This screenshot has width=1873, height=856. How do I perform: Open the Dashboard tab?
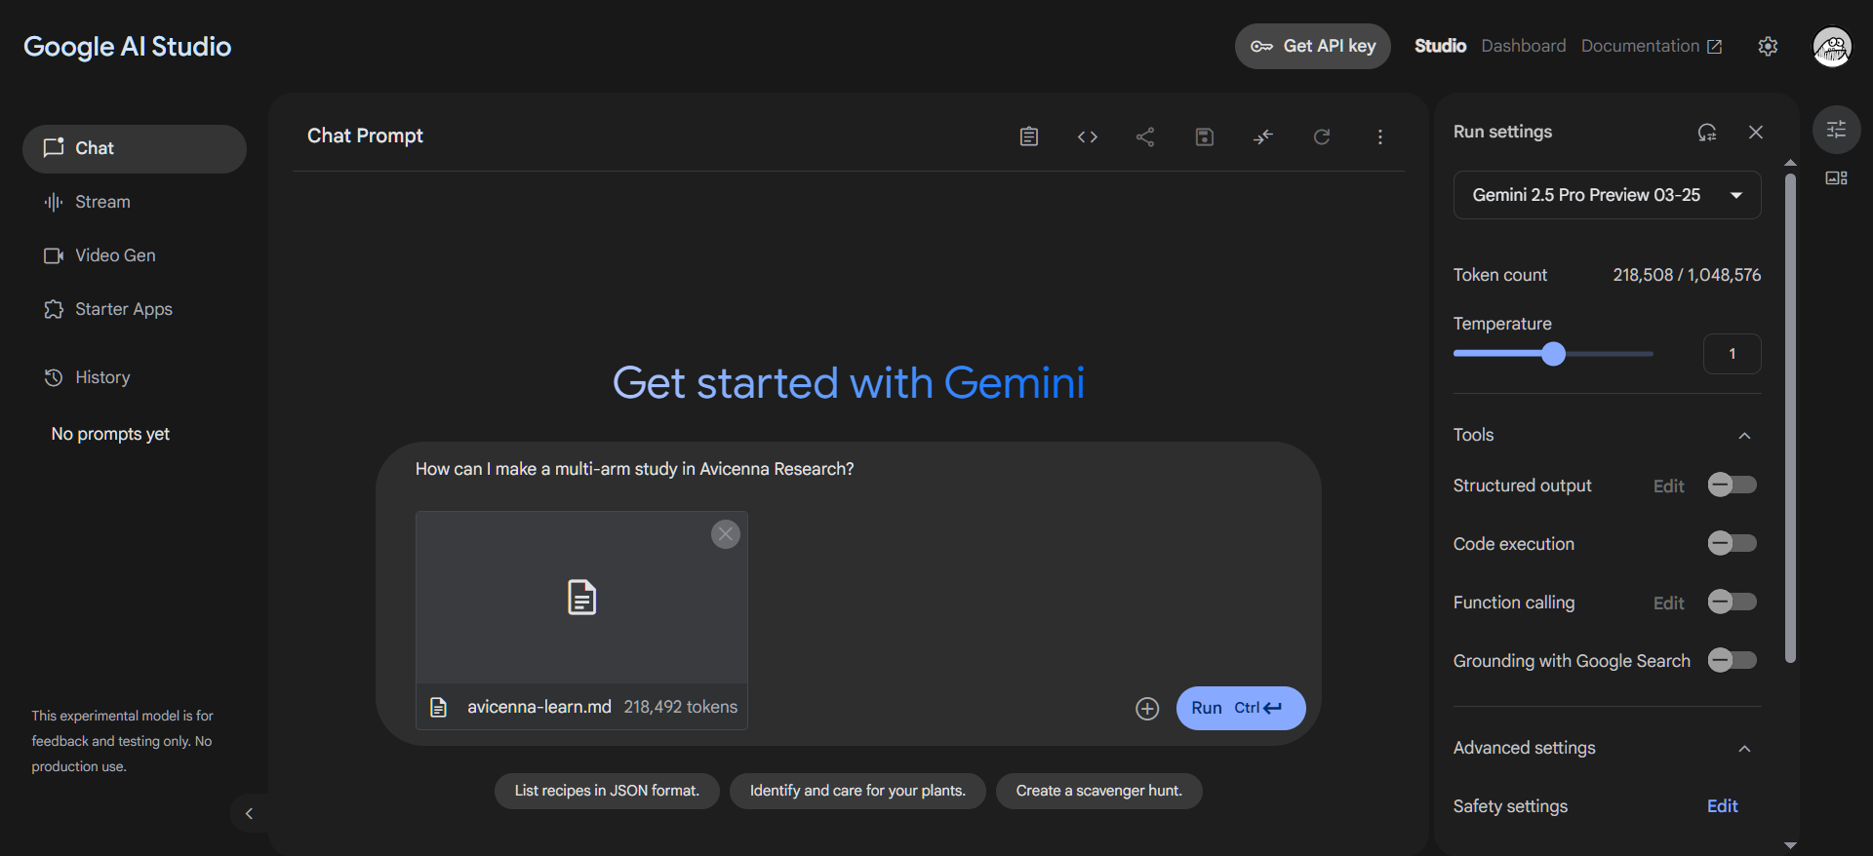pos(1523,46)
